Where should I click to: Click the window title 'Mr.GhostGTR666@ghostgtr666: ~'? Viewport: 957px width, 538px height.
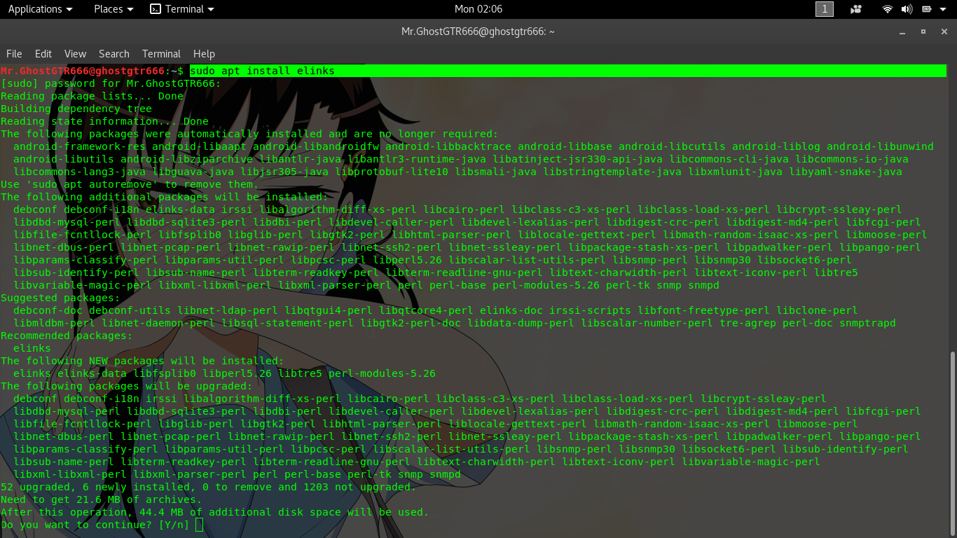point(478,32)
